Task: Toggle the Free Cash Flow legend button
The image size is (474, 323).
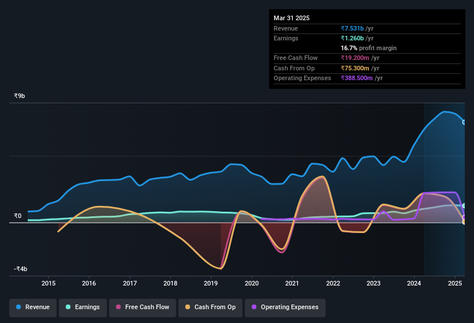Action: (x=143, y=307)
